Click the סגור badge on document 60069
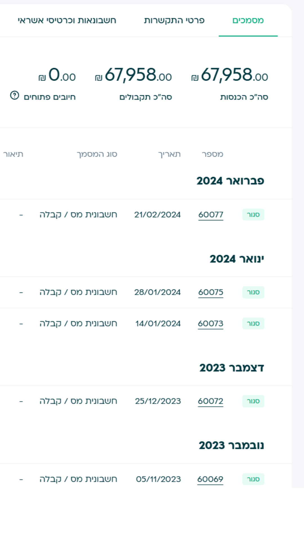Image resolution: width=304 pixels, height=541 pixels. (x=253, y=479)
